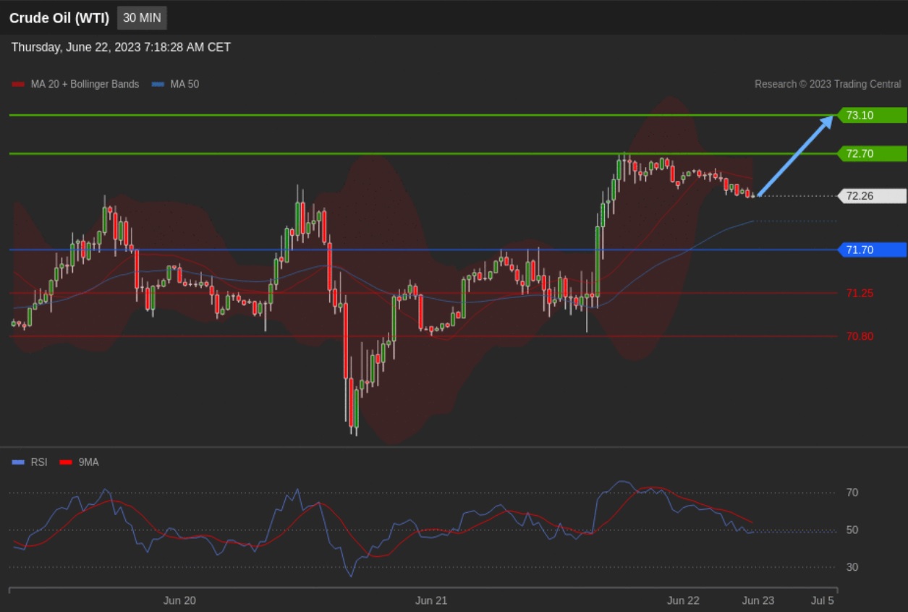Image resolution: width=908 pixels, height=612 pixels.
Task: Click the blue 71.70 pivot price tag
Action: (871, 250)
